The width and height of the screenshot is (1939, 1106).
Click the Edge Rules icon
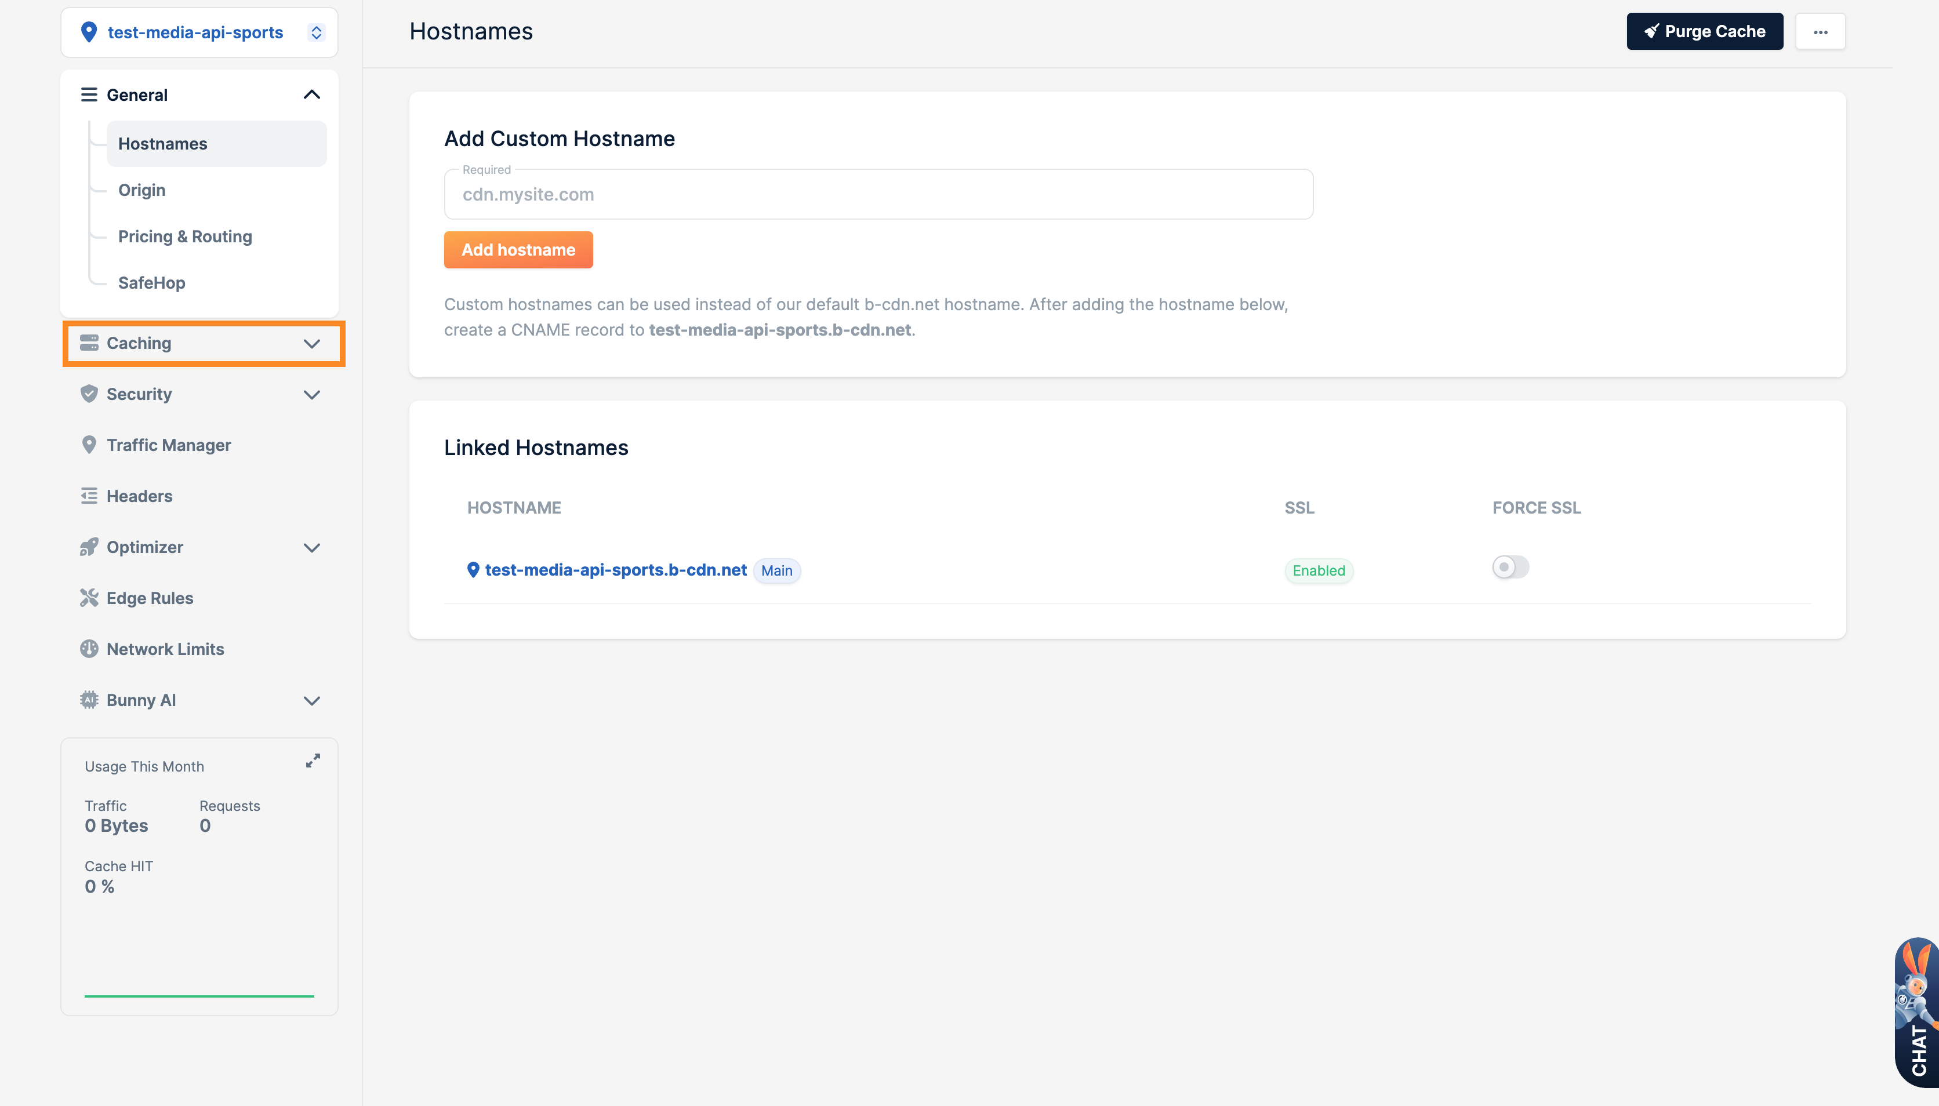89,598
